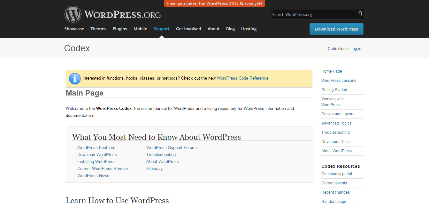Open Community portal link
Image resolution: width=429 pixels, height=207 pixels.
337,174
